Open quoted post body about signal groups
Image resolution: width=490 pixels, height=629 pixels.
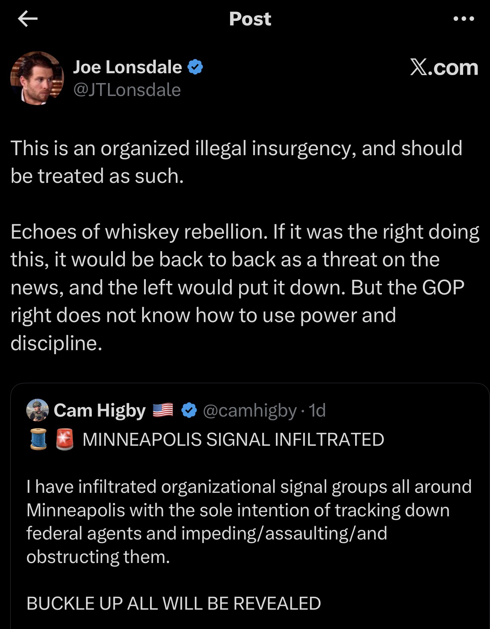(249, 521)
